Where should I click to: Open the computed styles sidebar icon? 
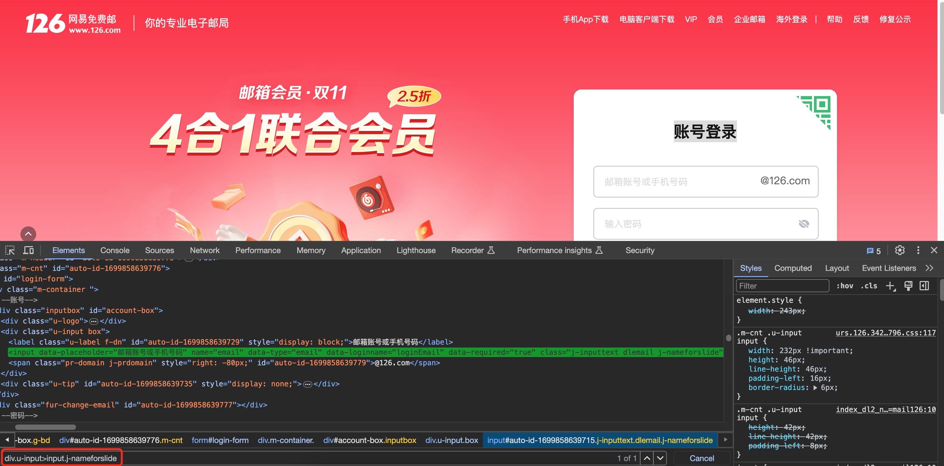click(924, 286)
